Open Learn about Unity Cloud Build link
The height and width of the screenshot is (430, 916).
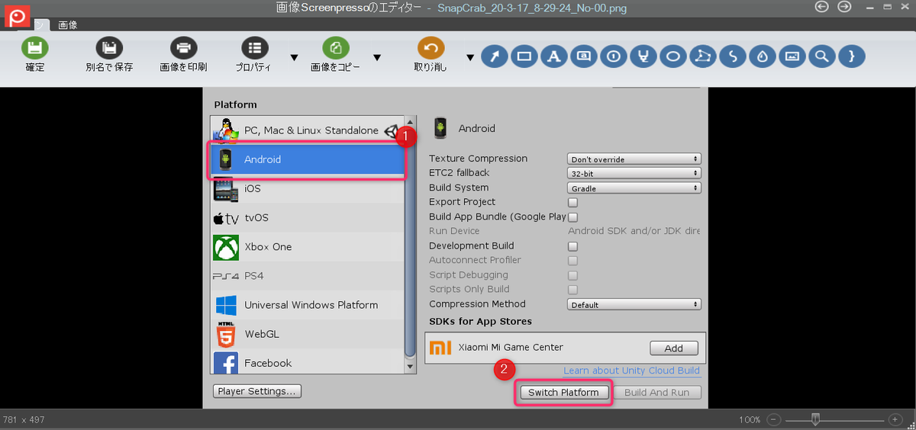pos(631,371)
